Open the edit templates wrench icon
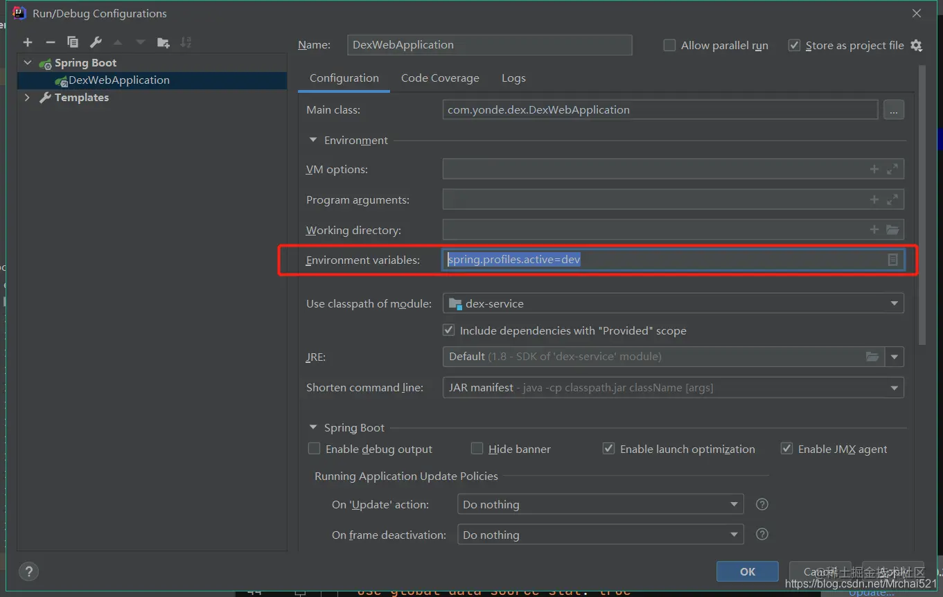This screenshot has height=597, width=943. (96, 42)
